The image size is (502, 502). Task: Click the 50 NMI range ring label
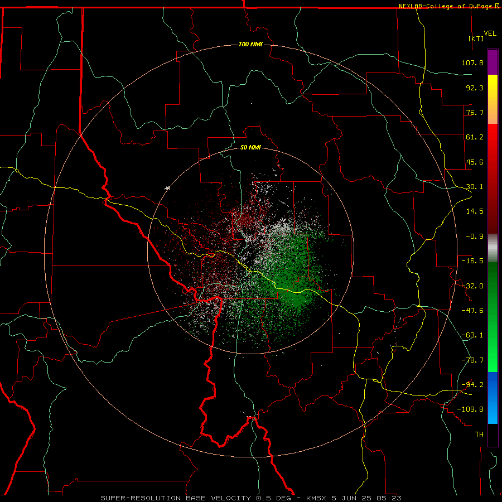click(250, 147)
